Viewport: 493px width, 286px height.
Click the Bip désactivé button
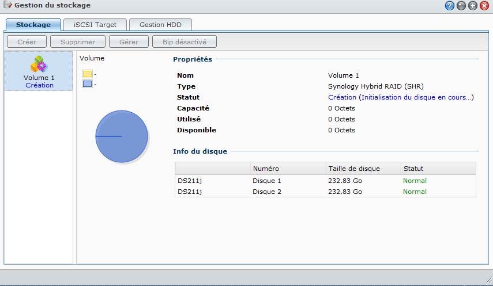coord(185,42)
